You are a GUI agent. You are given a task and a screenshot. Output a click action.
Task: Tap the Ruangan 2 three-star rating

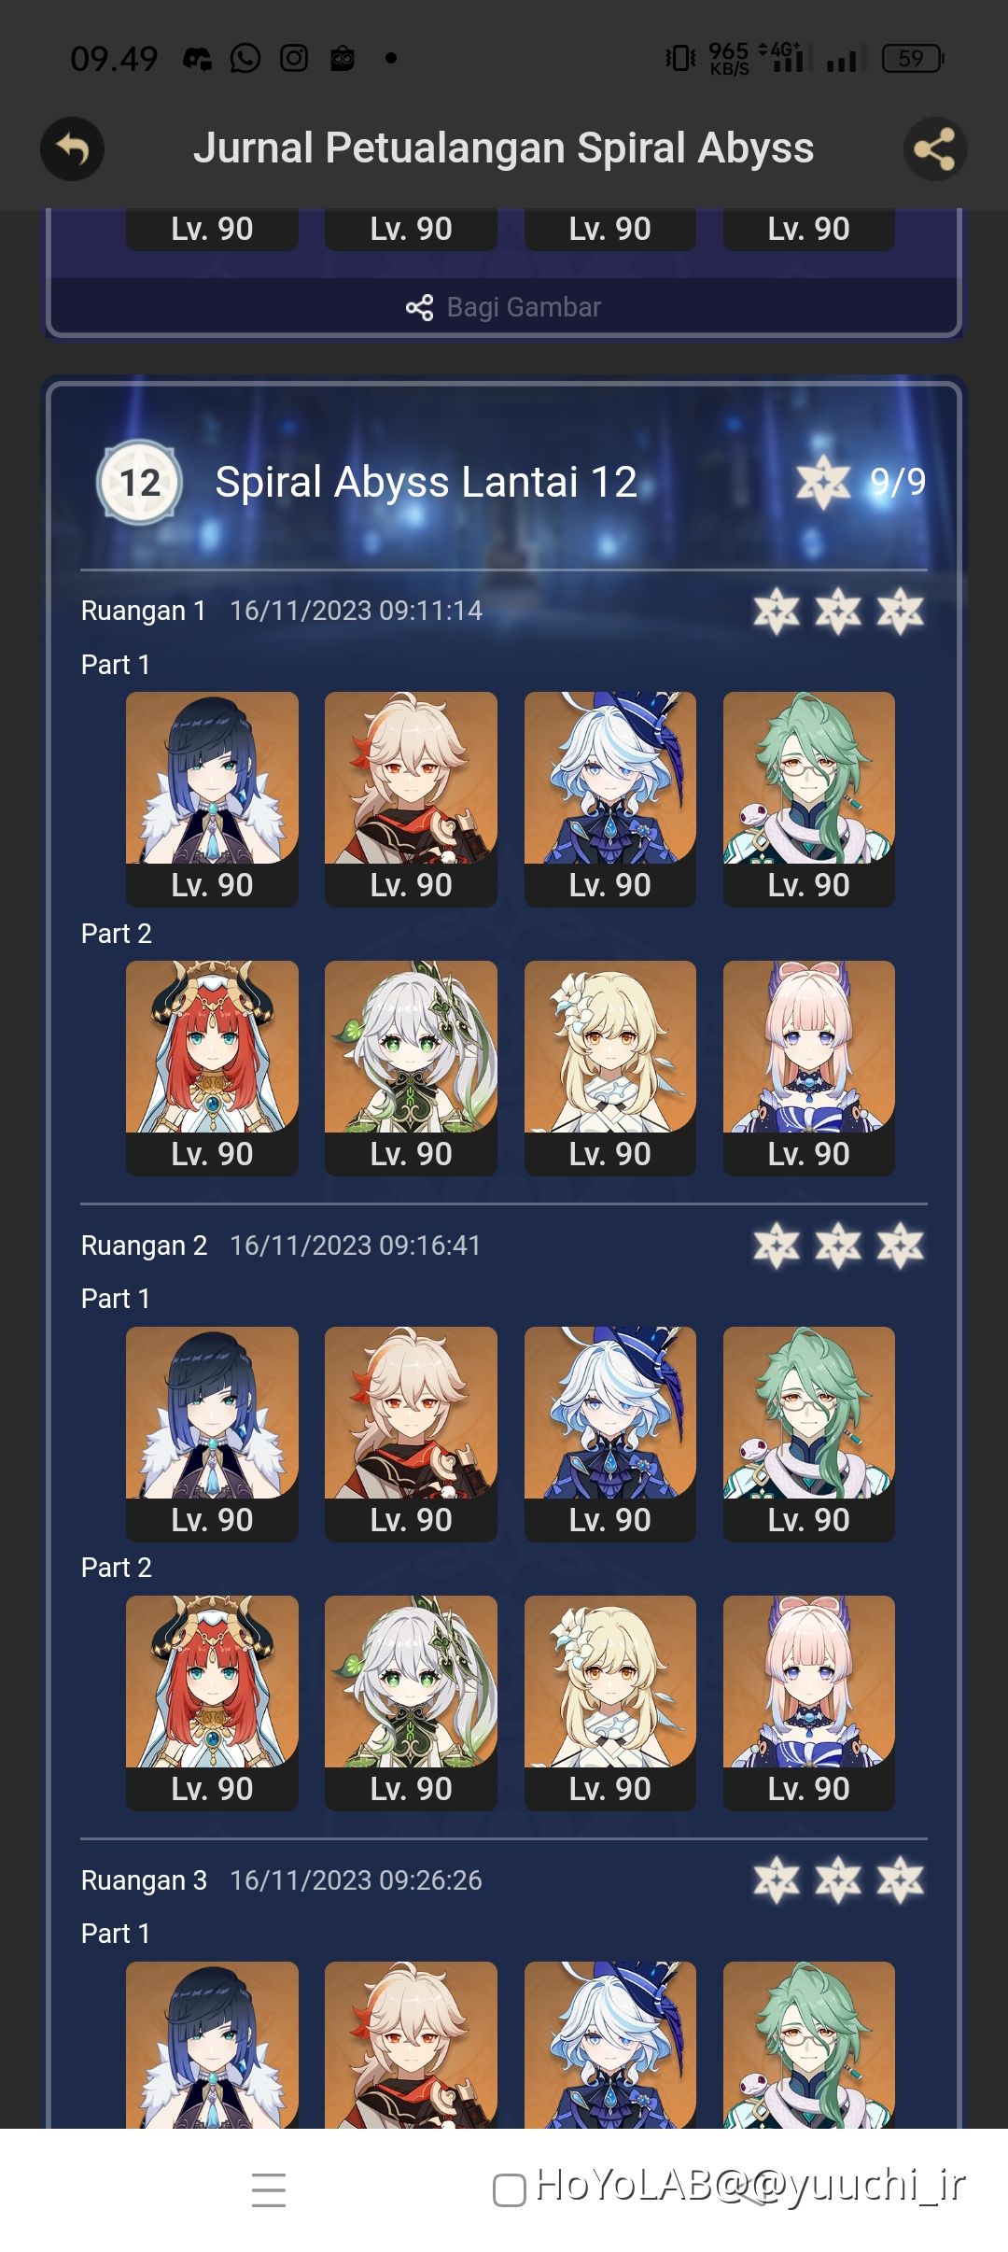pos(838,1246)
